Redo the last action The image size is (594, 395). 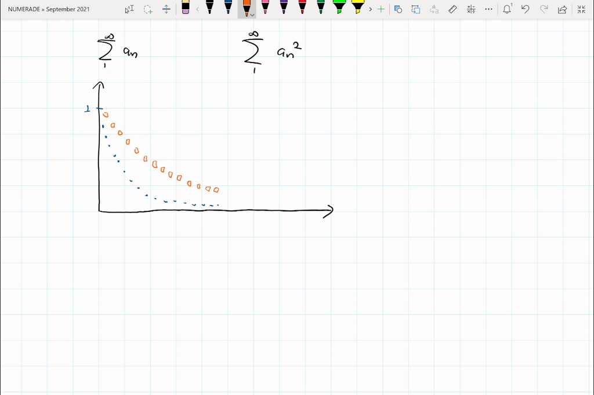[x=545, y=9]
